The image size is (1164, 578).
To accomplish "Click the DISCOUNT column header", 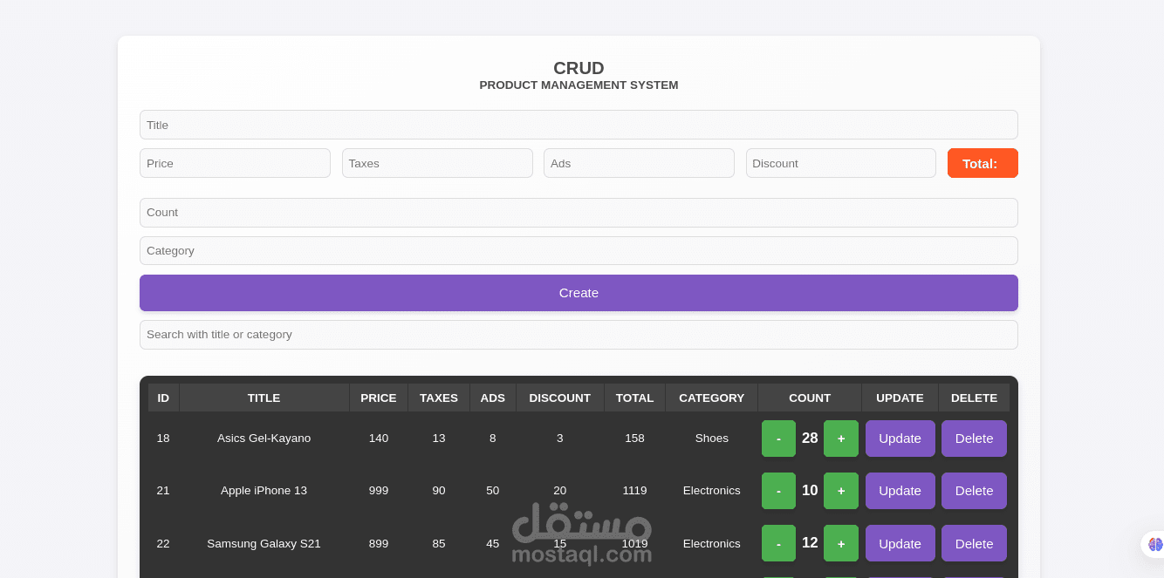I will (560, 398).
